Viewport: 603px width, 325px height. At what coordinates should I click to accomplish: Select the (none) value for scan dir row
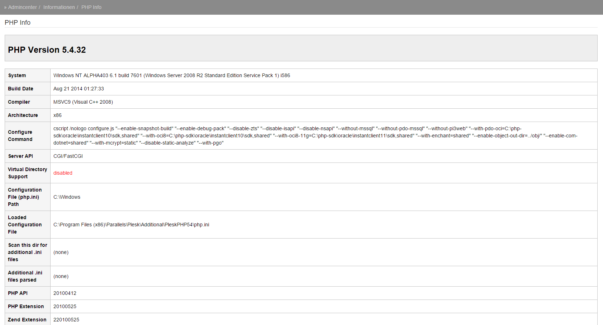pos(61,252)
